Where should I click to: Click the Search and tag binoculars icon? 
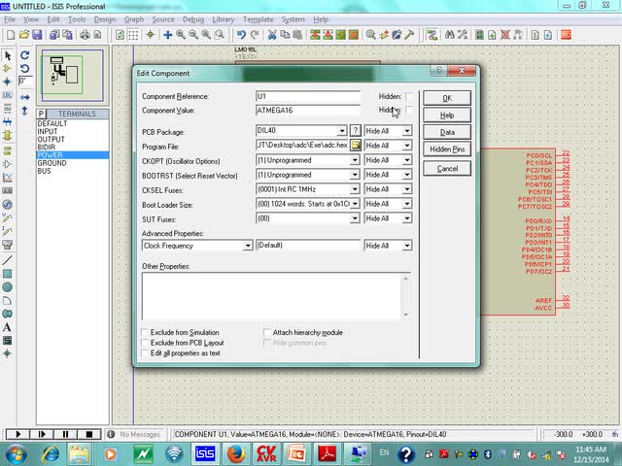tap(449, 35)
